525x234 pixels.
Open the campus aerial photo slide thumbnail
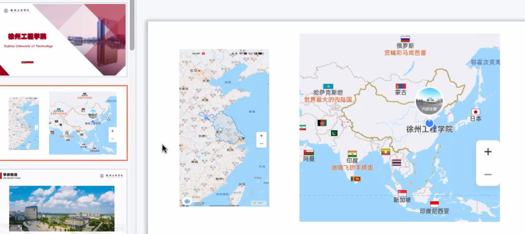click(63, 201)
